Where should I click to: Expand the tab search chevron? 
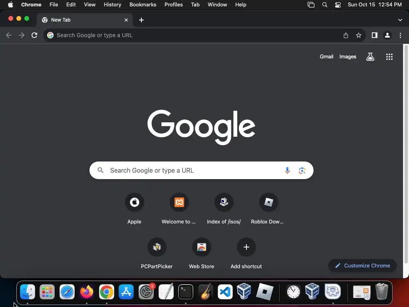(x=400, y=20)
